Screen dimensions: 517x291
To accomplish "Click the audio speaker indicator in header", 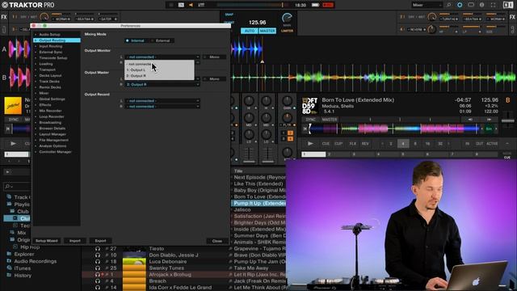I will (x=191, y=5).
